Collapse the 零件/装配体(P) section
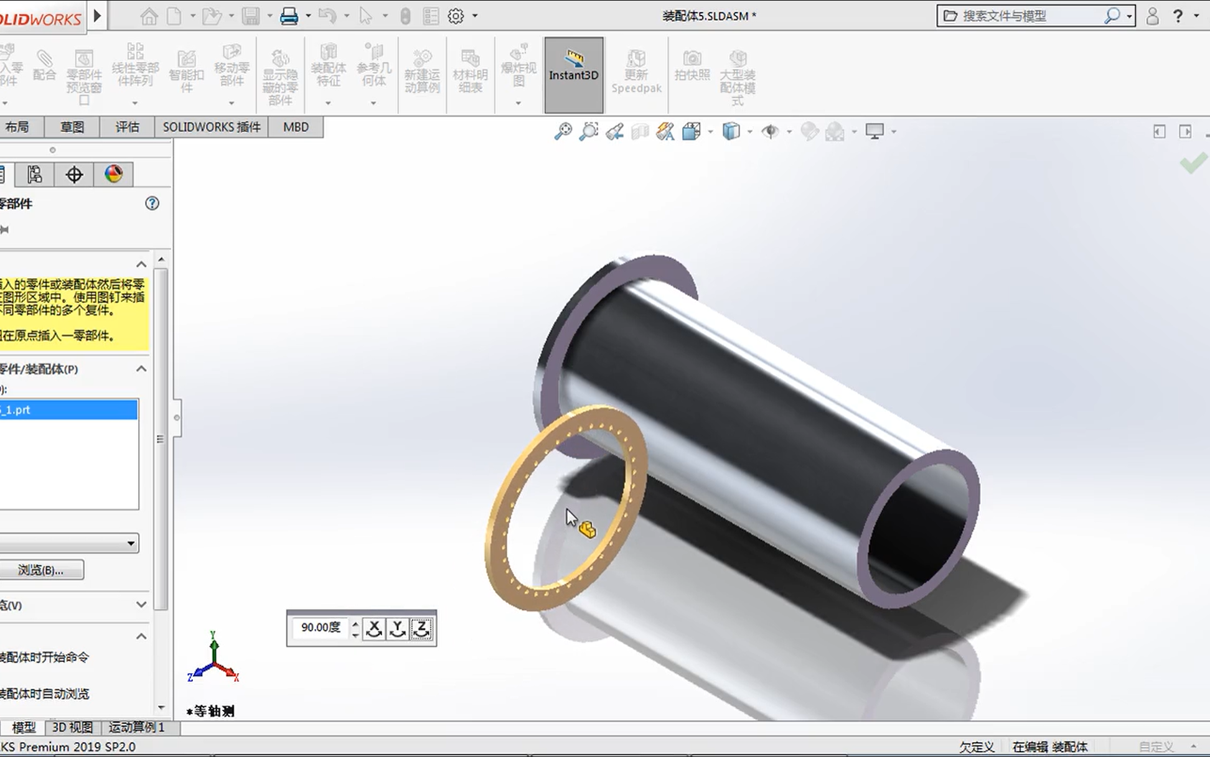 coord(141,369)
